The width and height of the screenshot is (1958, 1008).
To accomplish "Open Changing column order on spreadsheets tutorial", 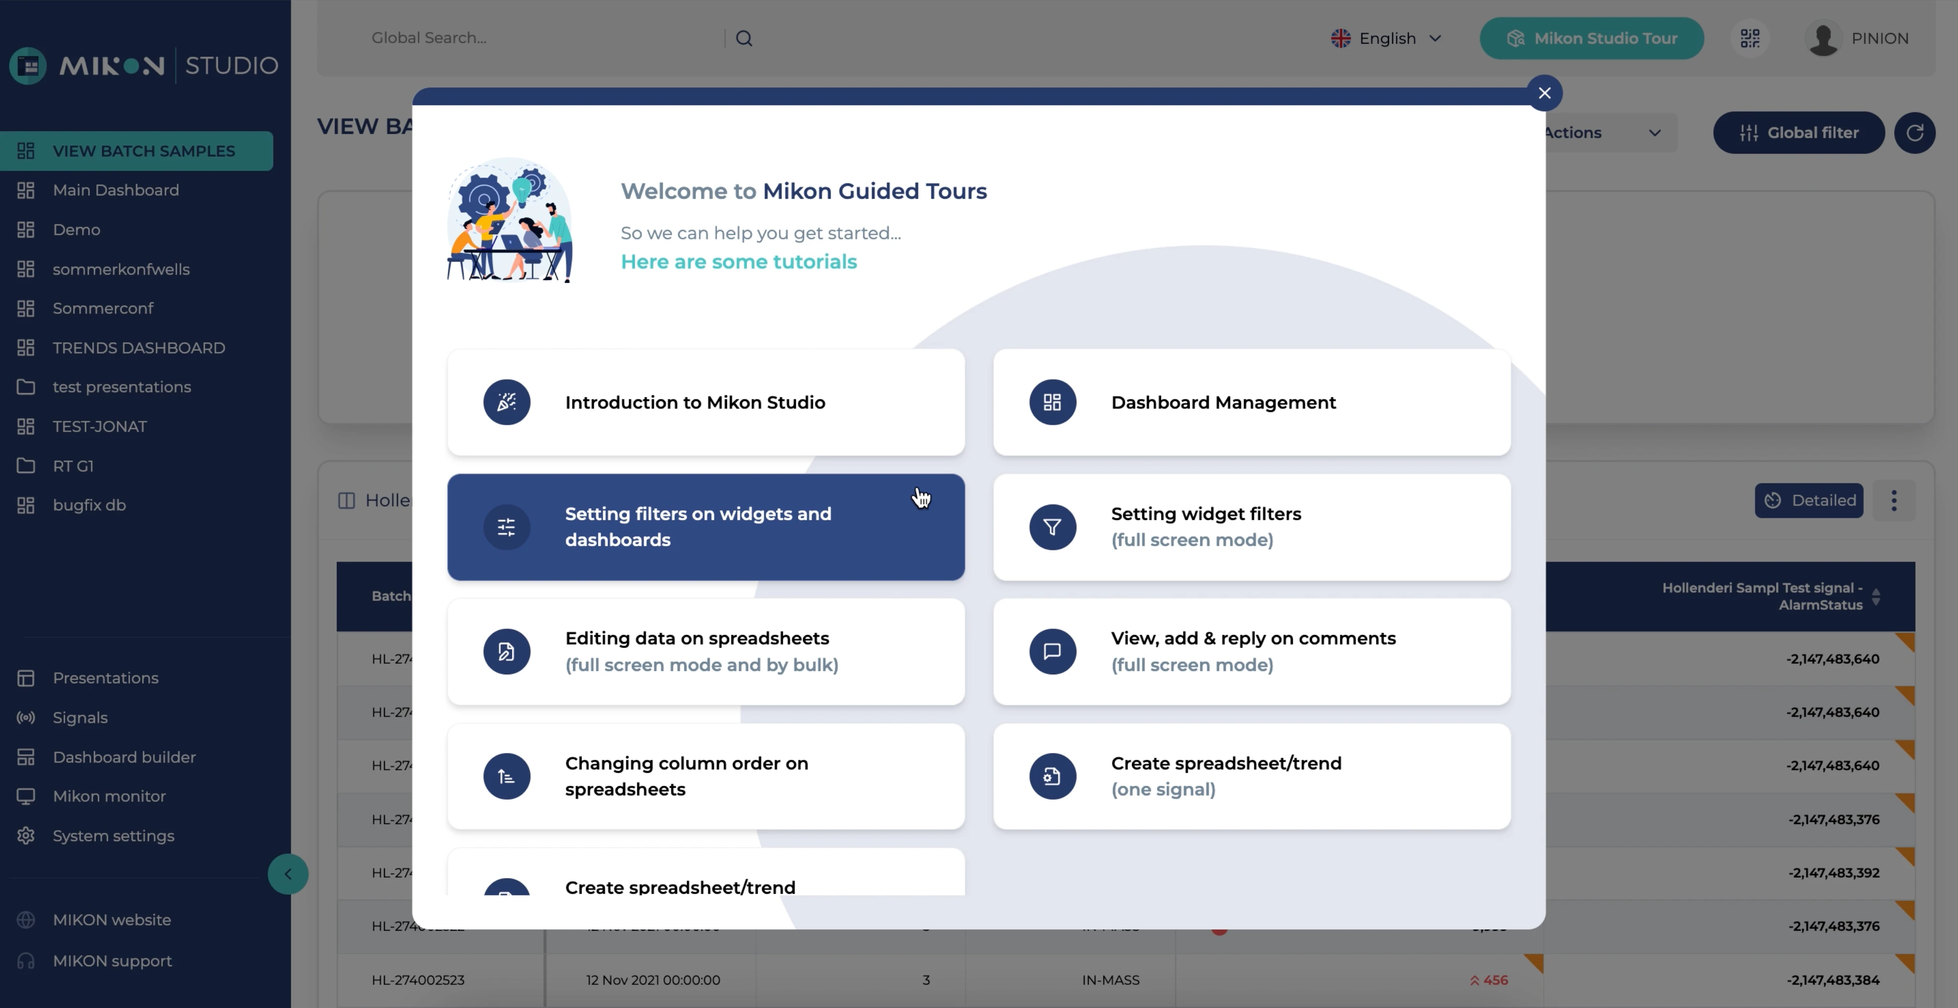I will click(x=705, y=776).
